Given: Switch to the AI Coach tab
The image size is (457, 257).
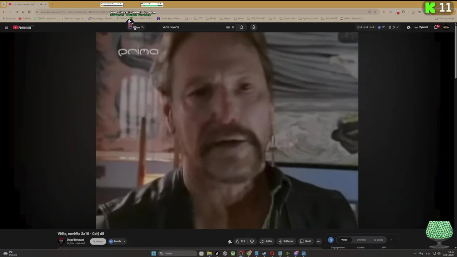Looking at the screenshot, I should pos(378,240).
